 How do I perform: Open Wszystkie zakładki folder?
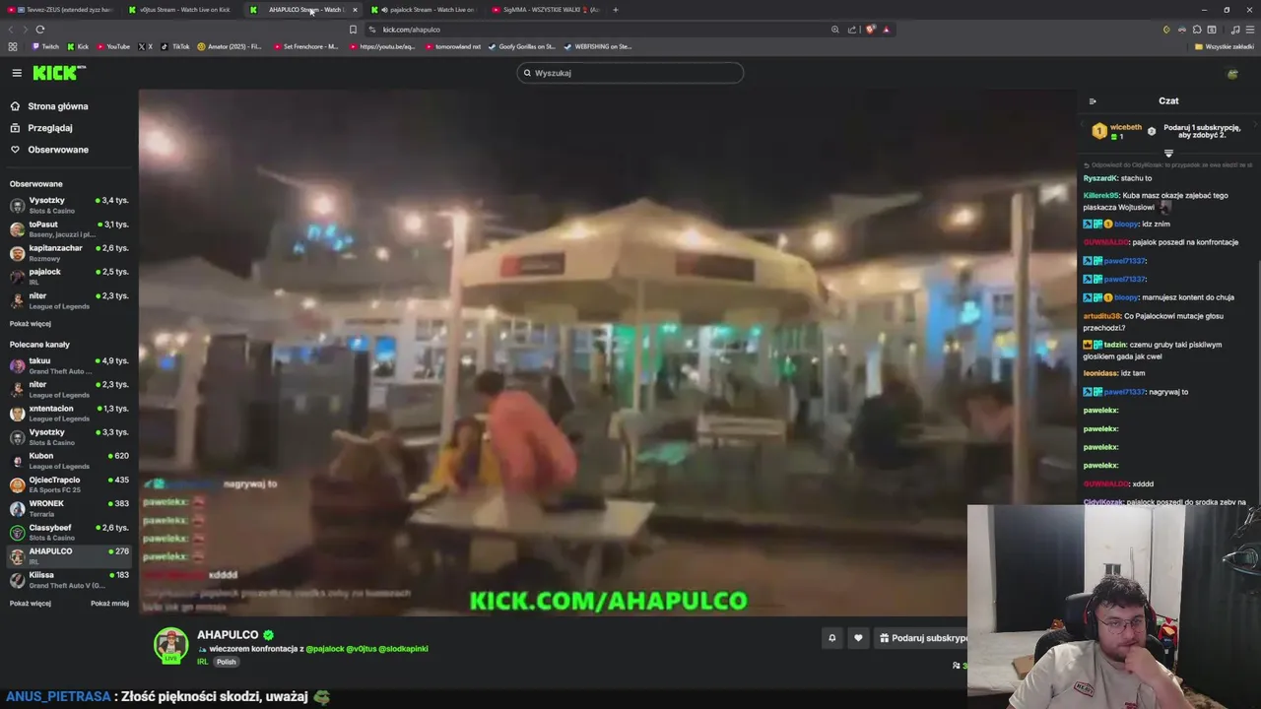tap(1225, 46)
